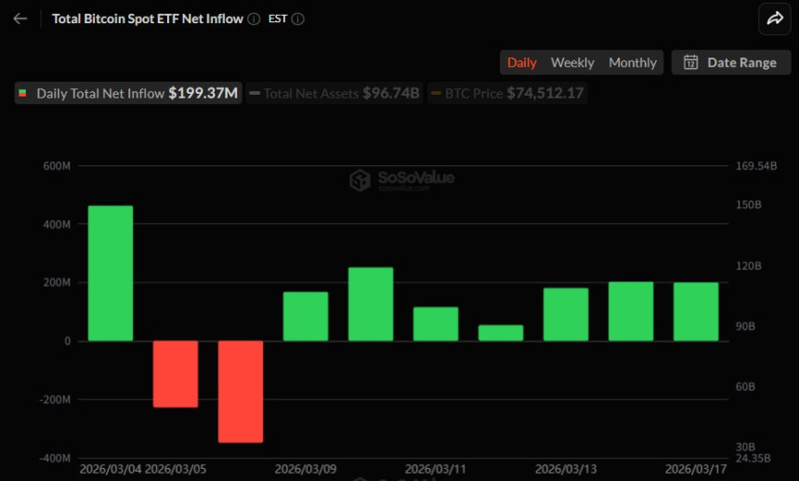
Task: Select the shortest green inflow bar
Action: click(501, 332)
